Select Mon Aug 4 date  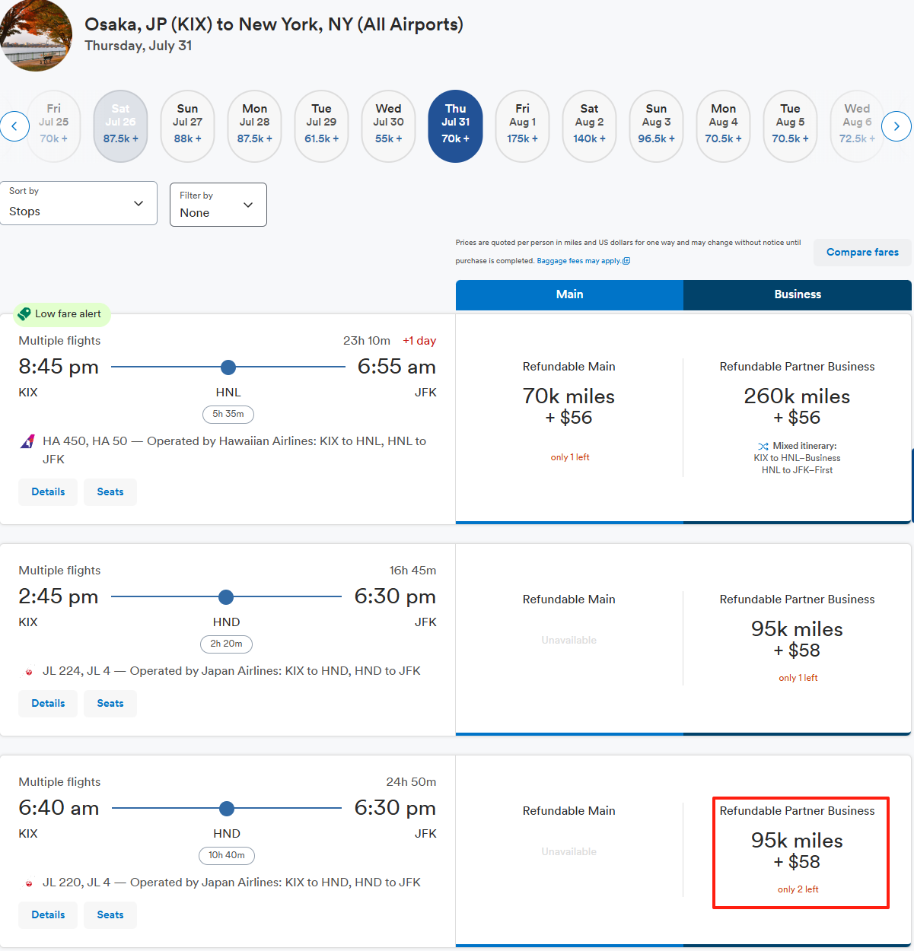[x=723, y=126]
